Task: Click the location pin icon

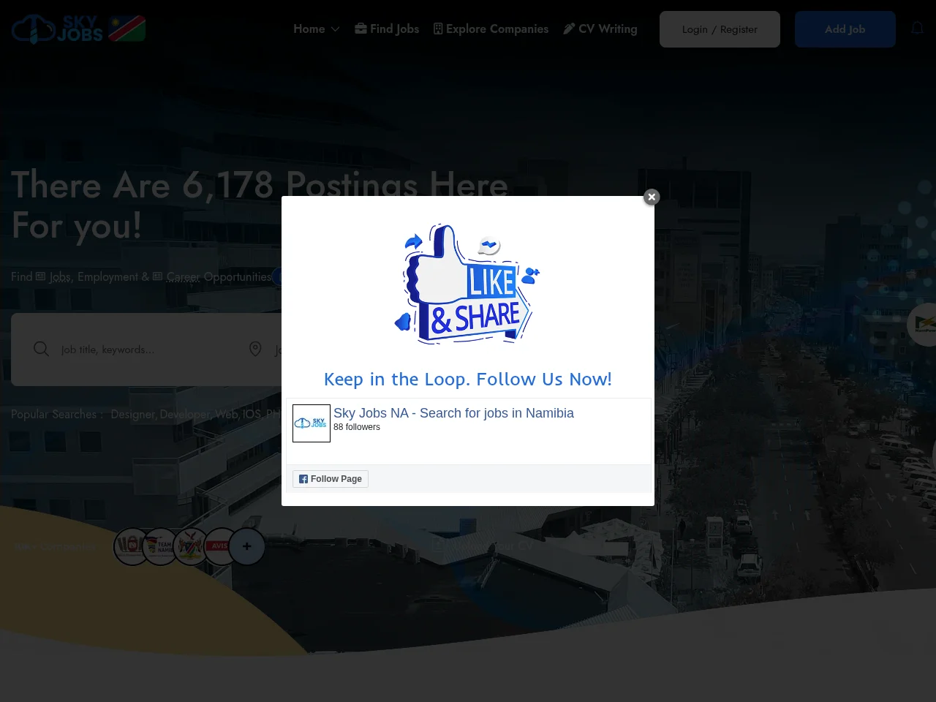Action: tap(255, 349)
